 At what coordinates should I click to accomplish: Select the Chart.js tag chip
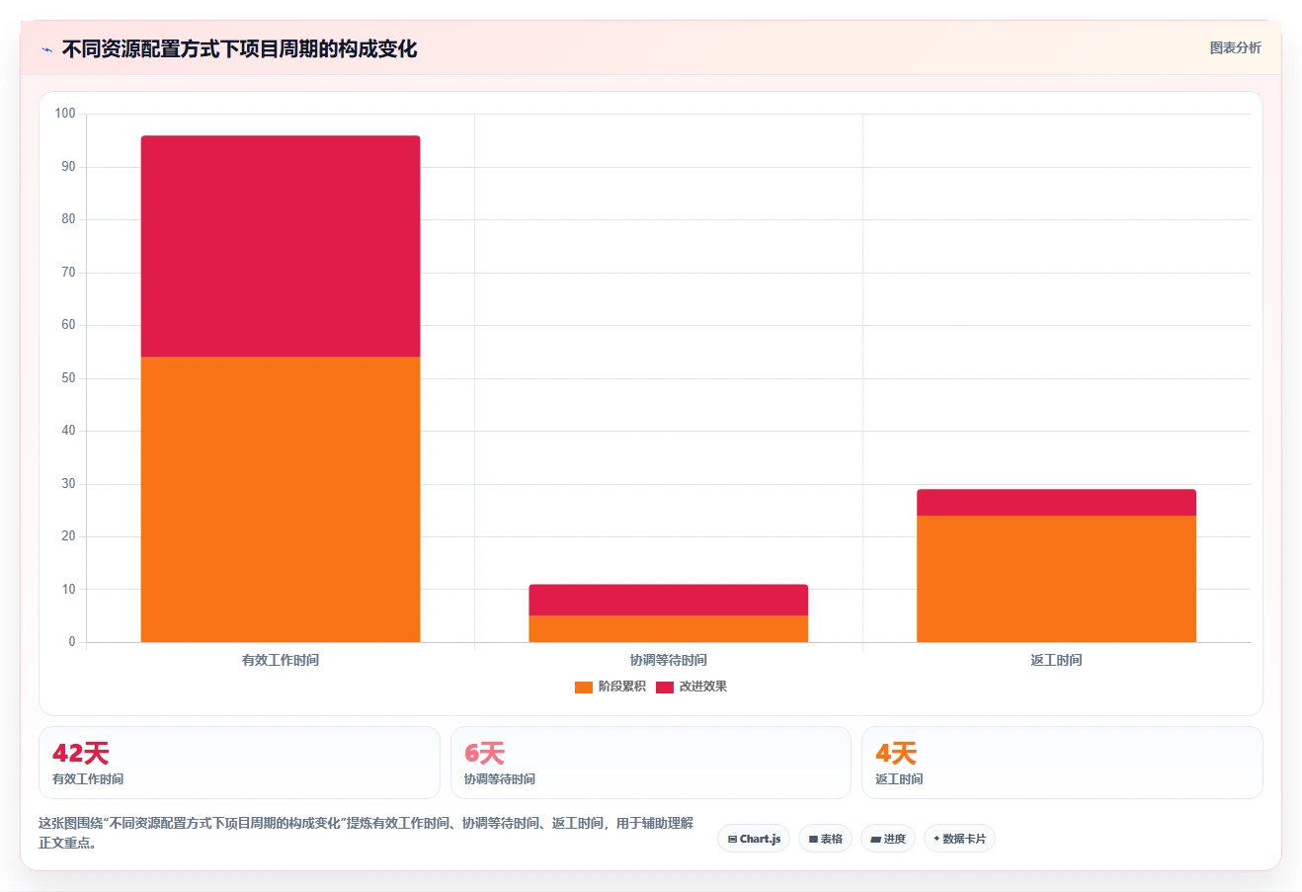(x=754, y=839)
